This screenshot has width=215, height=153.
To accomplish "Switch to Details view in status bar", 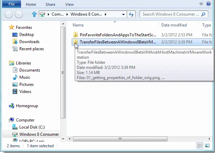I will click(x=200, y=146).
